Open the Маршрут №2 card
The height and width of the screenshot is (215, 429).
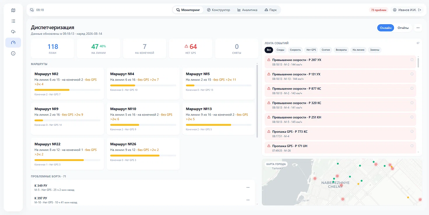(x=67, y=84)
